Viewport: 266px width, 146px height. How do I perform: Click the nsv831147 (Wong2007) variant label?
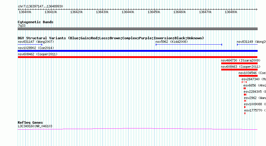pos(36,42)
